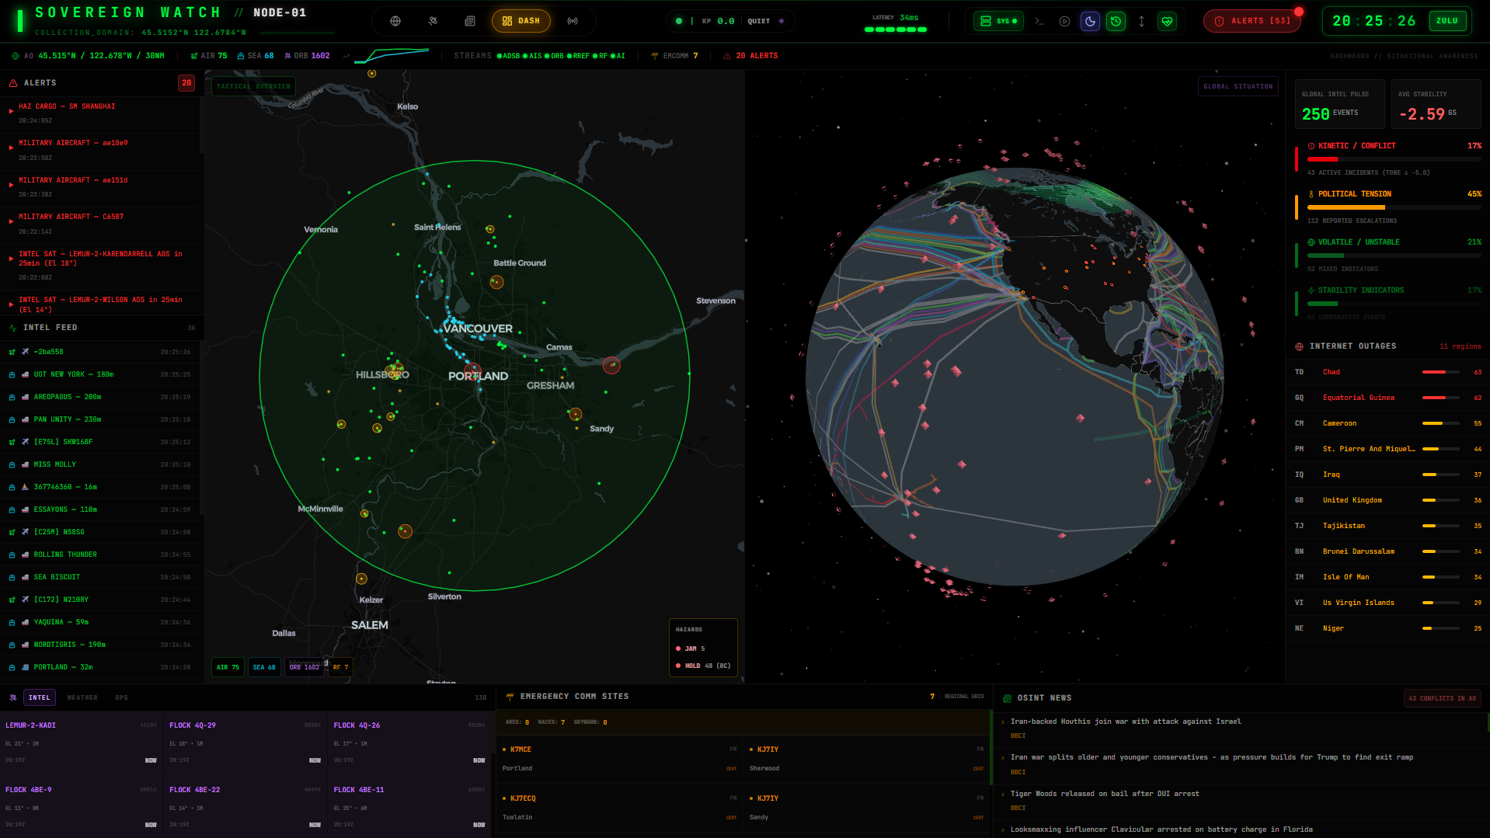
Task: Click the 43 CONFLICTS IN AO button
Action: click(x=1442, y=698)
